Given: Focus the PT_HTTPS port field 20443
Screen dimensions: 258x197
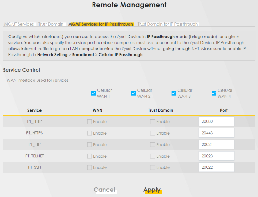Looking at the screenshot, I should click(x=216, y=133).
